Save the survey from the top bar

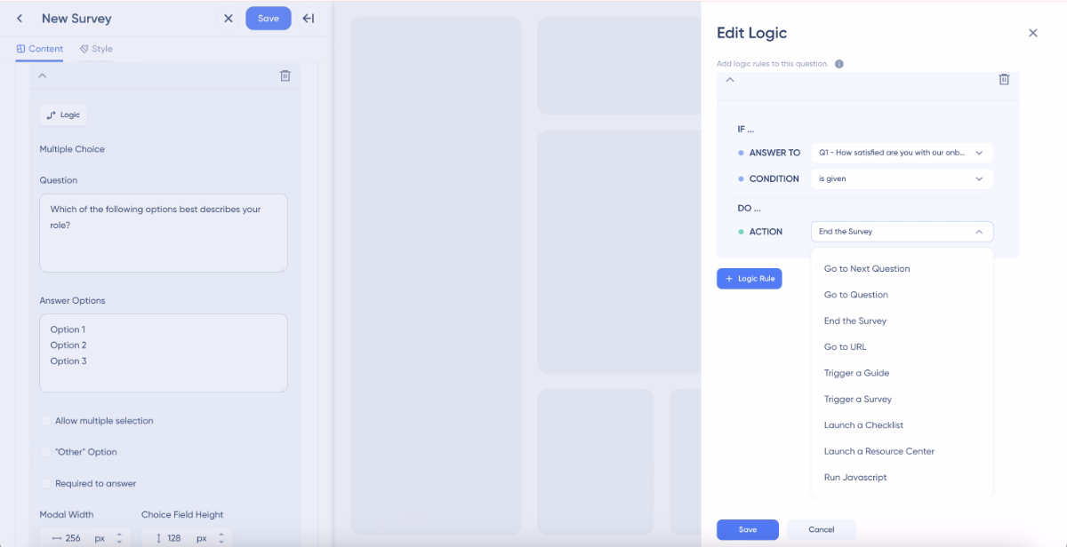(x=269, y=19)
